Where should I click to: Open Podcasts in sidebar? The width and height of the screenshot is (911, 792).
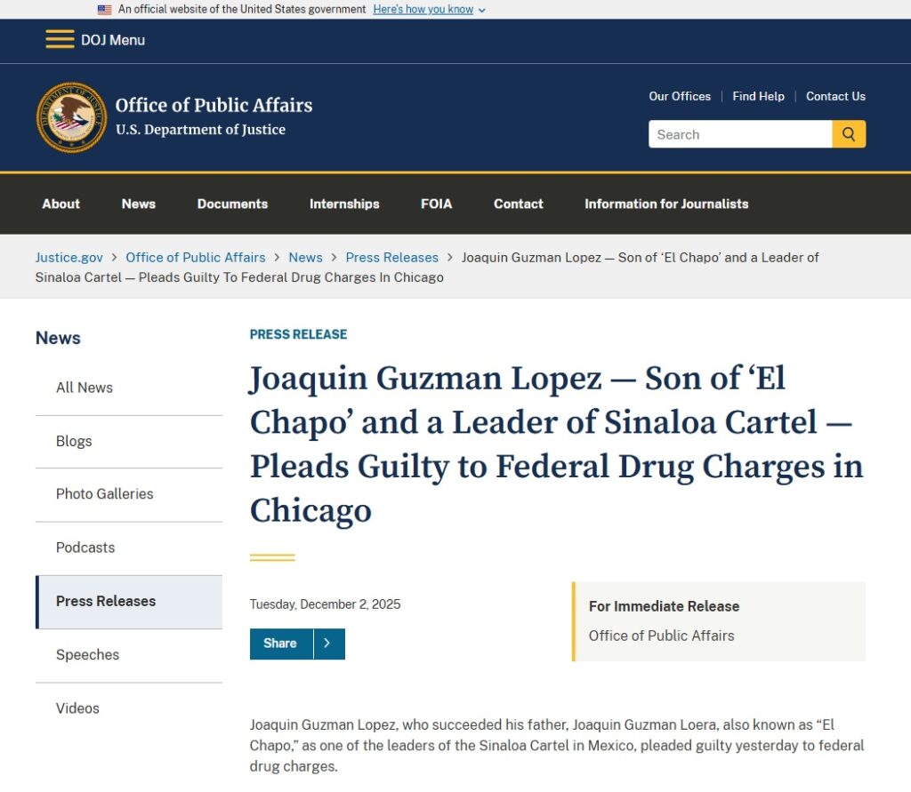click(128, 548)
